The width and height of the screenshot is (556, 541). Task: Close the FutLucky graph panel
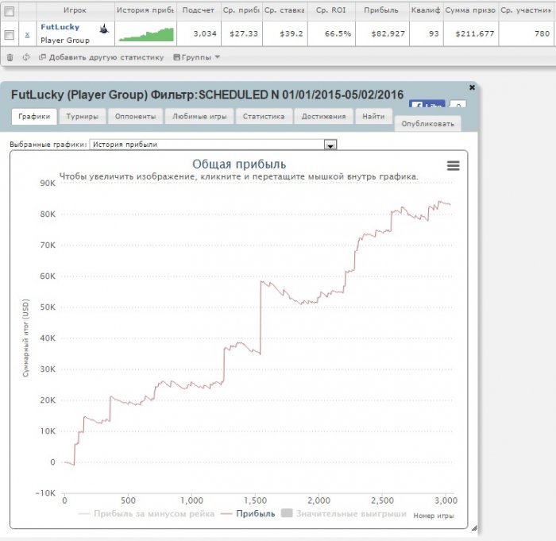472,87
